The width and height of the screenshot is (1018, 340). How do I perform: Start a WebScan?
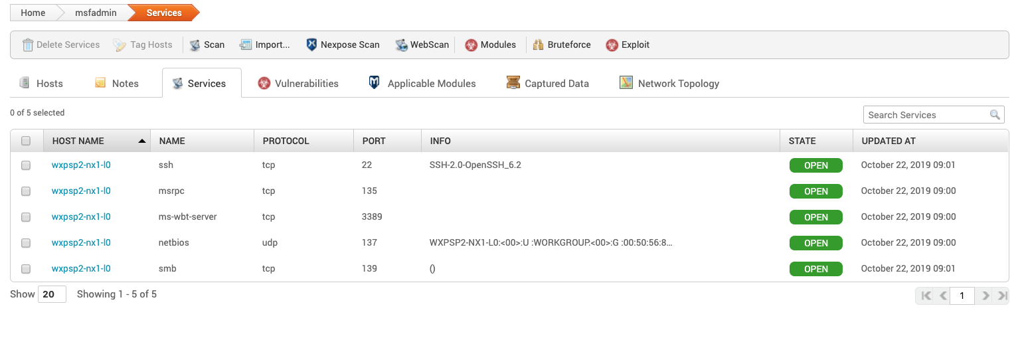click(401, 45)
